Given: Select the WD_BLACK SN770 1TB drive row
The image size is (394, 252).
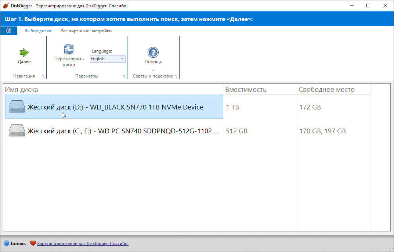Looking at the screenshot, I should tap(115, 107).
